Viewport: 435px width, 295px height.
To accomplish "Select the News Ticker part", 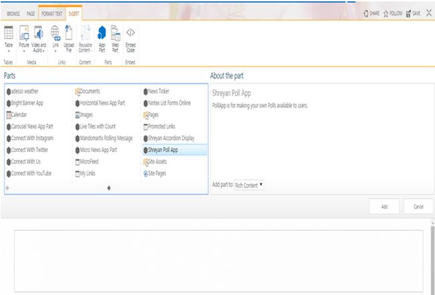I will tap(156, 91).
